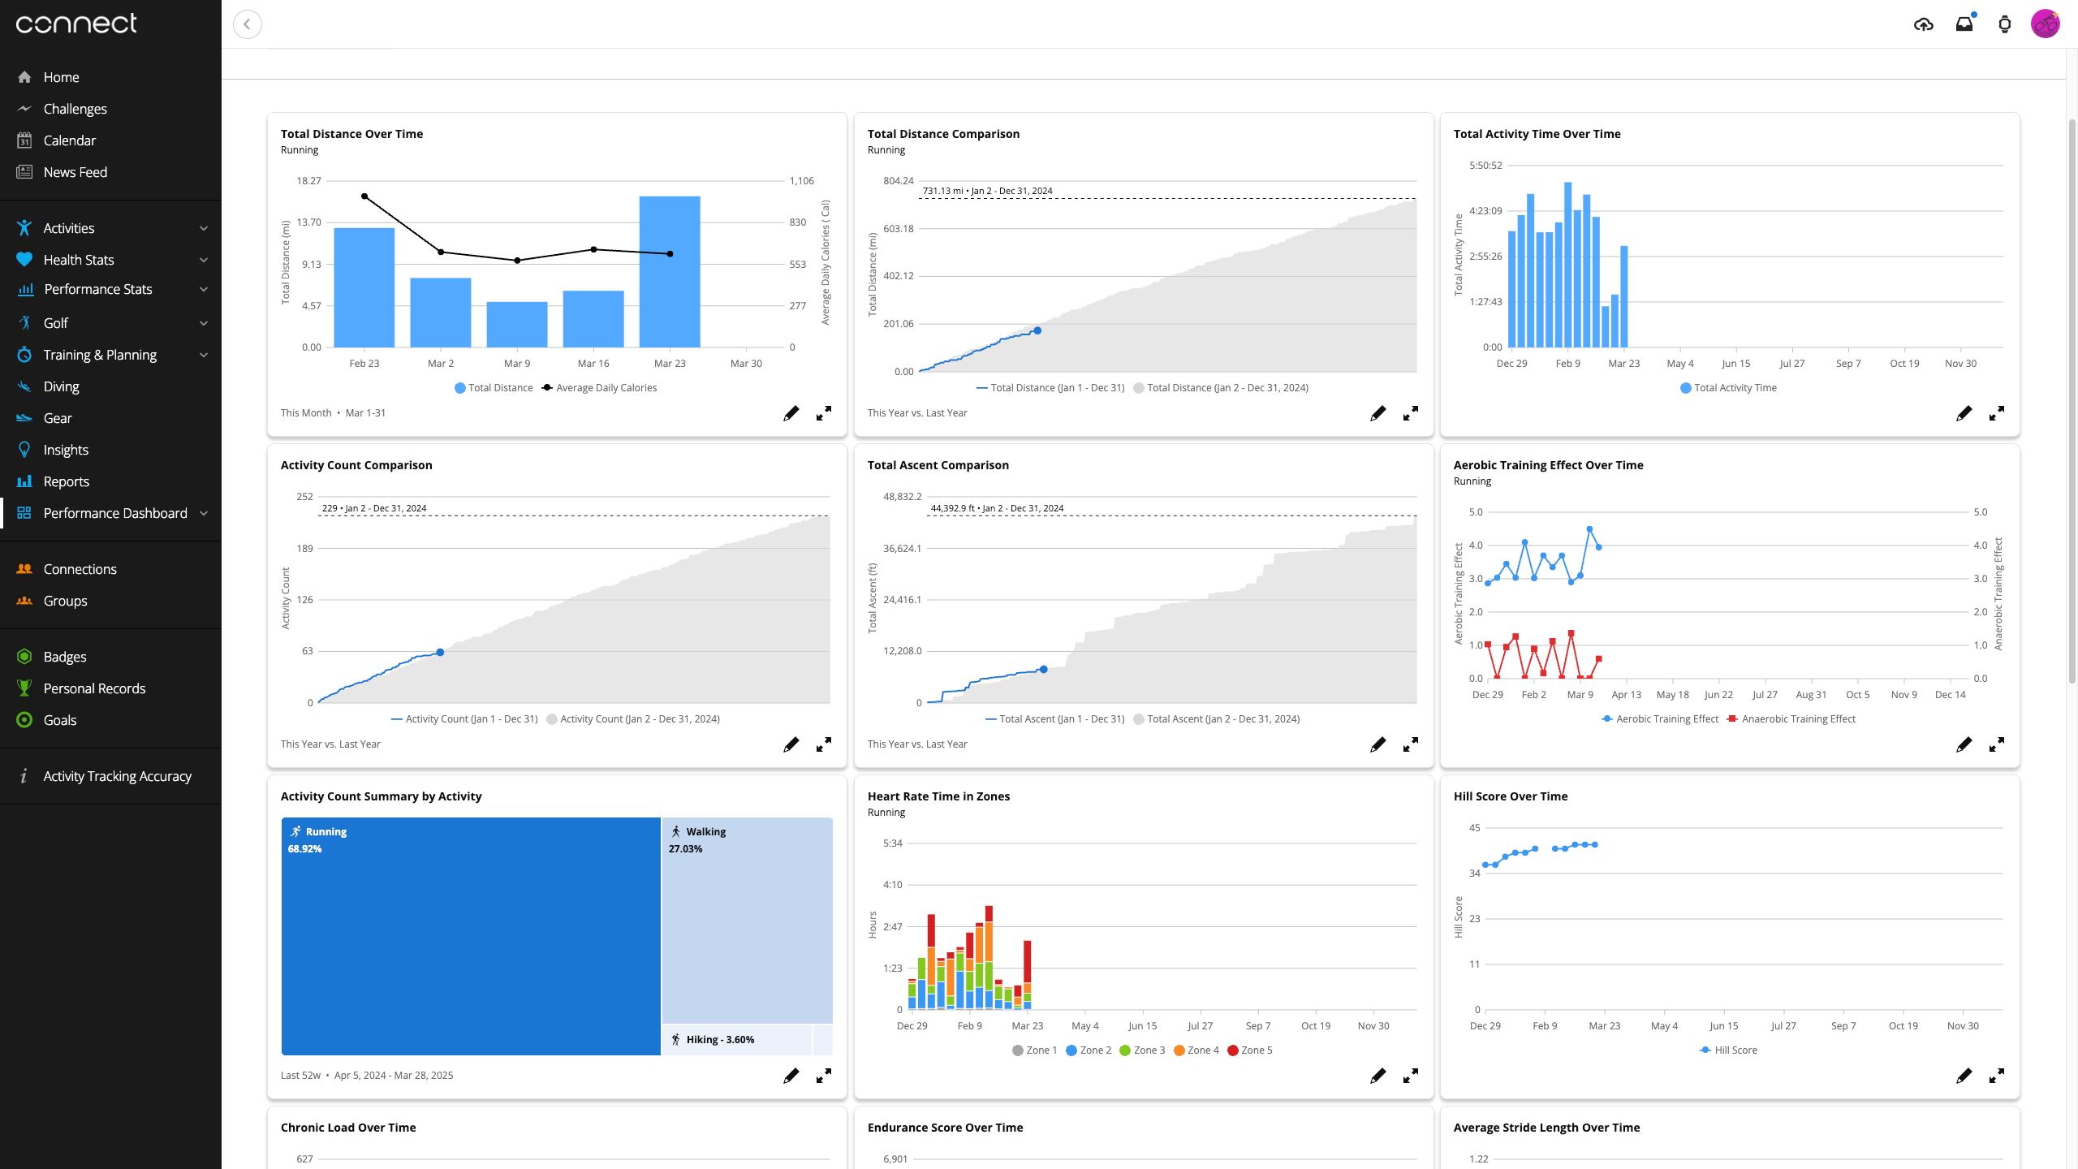This screenshot has height=1169, width=2078.
Task: Select News Feed in the sidebar
Action: point(75,171)
